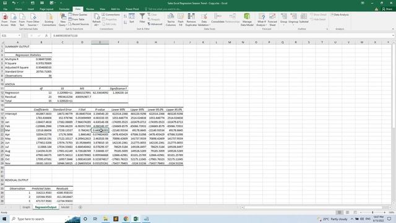The image size is (396, 223).
Task: Open Undo history dropdown arrow
Action: click(18, 3)
